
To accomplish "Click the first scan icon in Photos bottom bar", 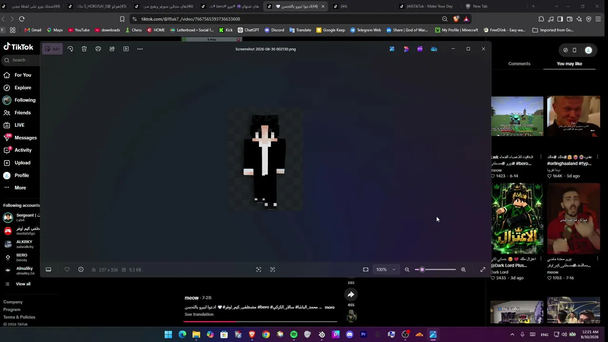I will (258, 270).
